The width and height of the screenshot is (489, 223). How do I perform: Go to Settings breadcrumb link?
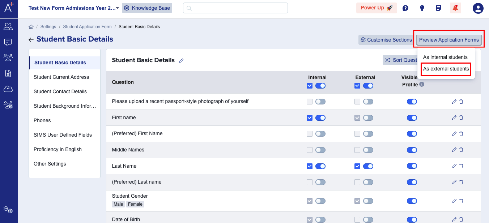coord(48,27)
